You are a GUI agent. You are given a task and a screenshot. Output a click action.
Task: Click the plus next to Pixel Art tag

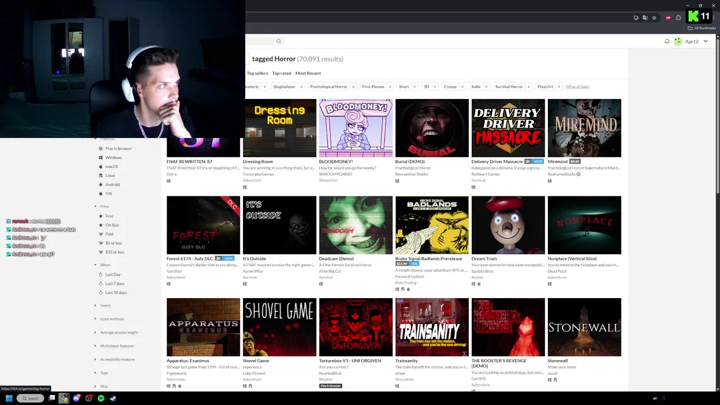[559, 87]
